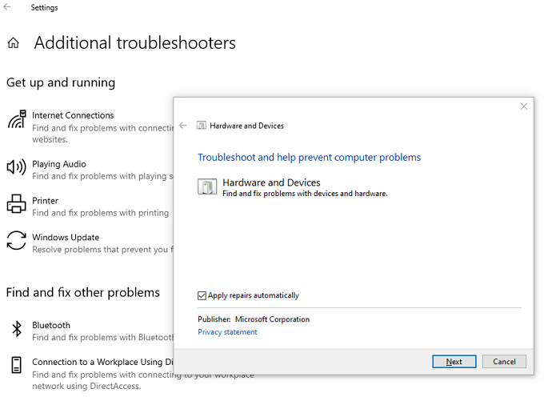Open the Windows Update troubleshooter entry

click(x=66, y=238)
